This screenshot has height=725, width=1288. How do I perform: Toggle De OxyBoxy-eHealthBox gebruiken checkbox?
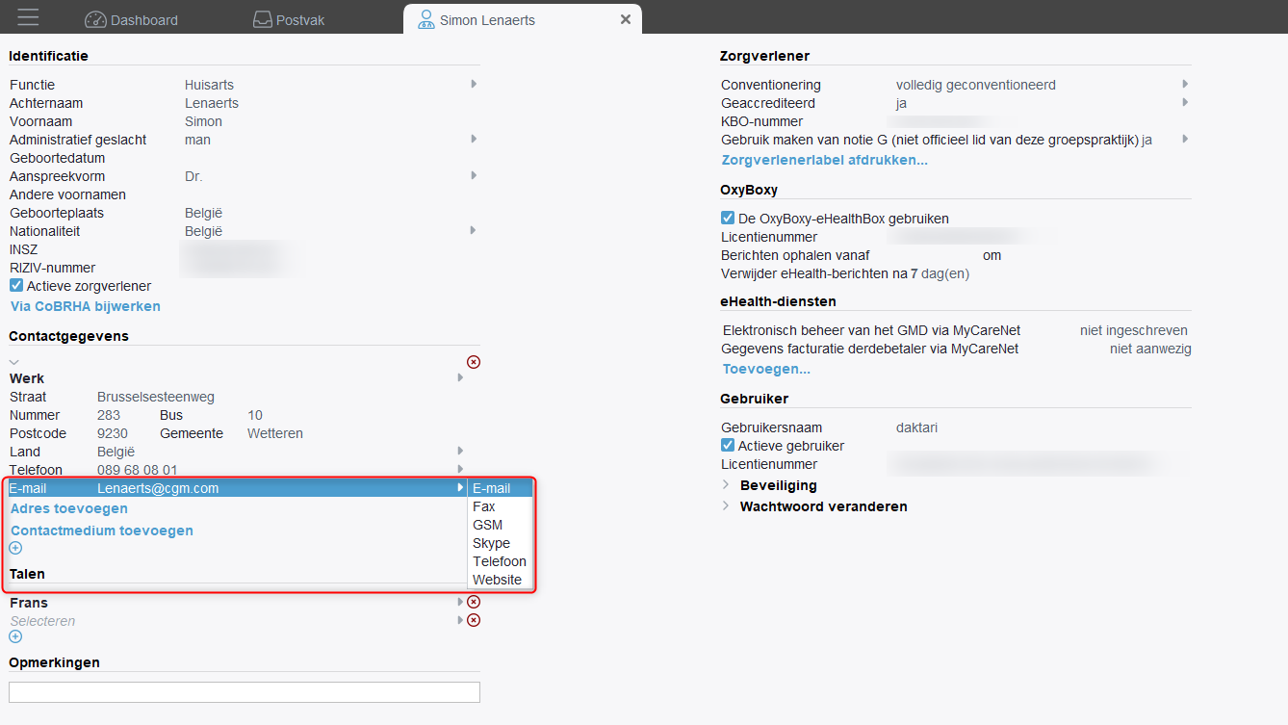click(728, 219)
